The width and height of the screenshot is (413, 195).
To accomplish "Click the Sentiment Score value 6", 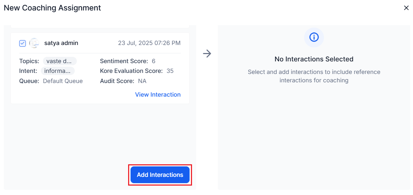I will coord(154,61).
